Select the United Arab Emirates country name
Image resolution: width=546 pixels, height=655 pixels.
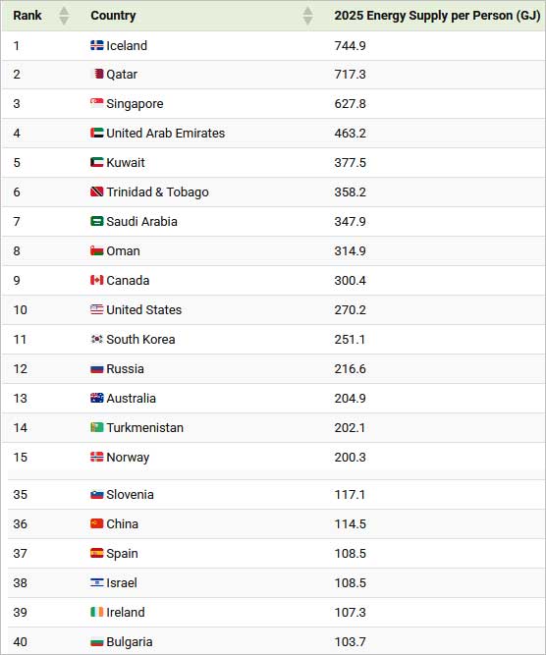(x=165, y=133)
